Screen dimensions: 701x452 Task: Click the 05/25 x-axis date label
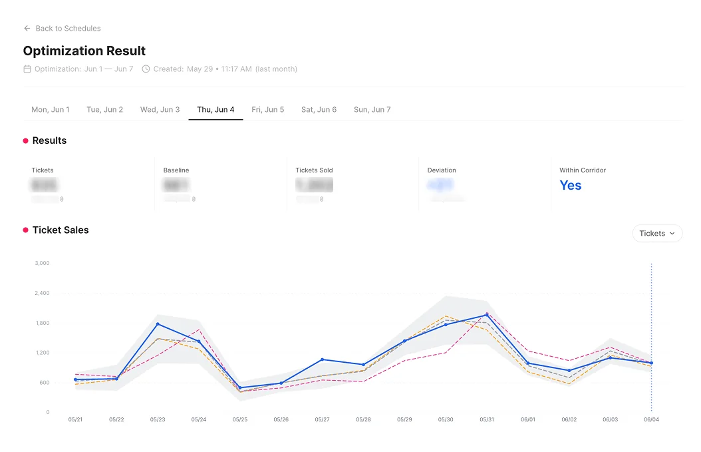pyautogui.click(x=240, y=419)
